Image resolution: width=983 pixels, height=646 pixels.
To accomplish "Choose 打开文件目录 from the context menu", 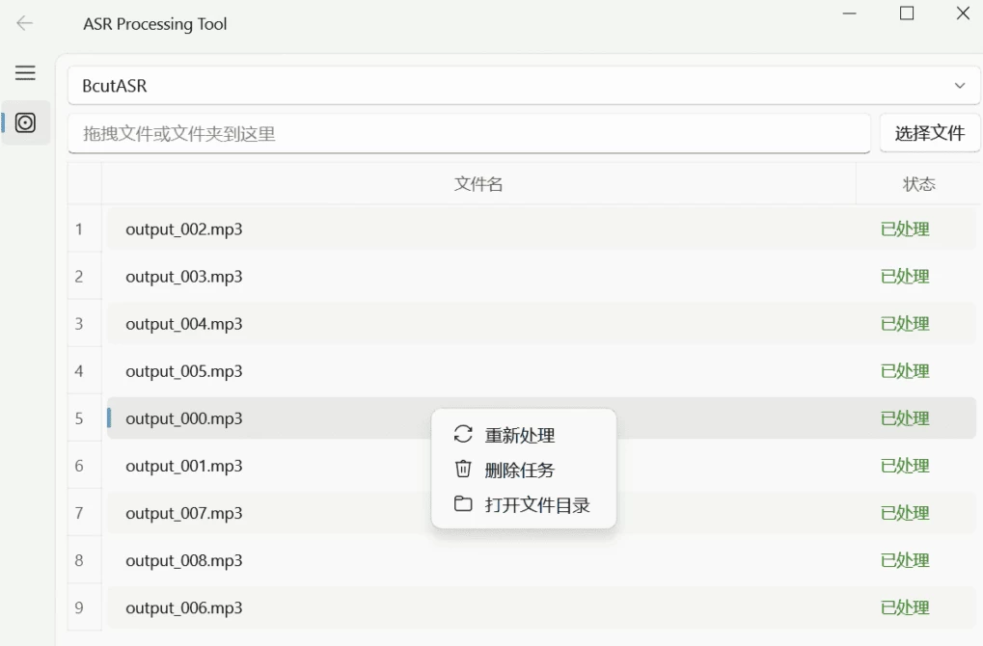I will pyautogui.click(x=537, y=505).
